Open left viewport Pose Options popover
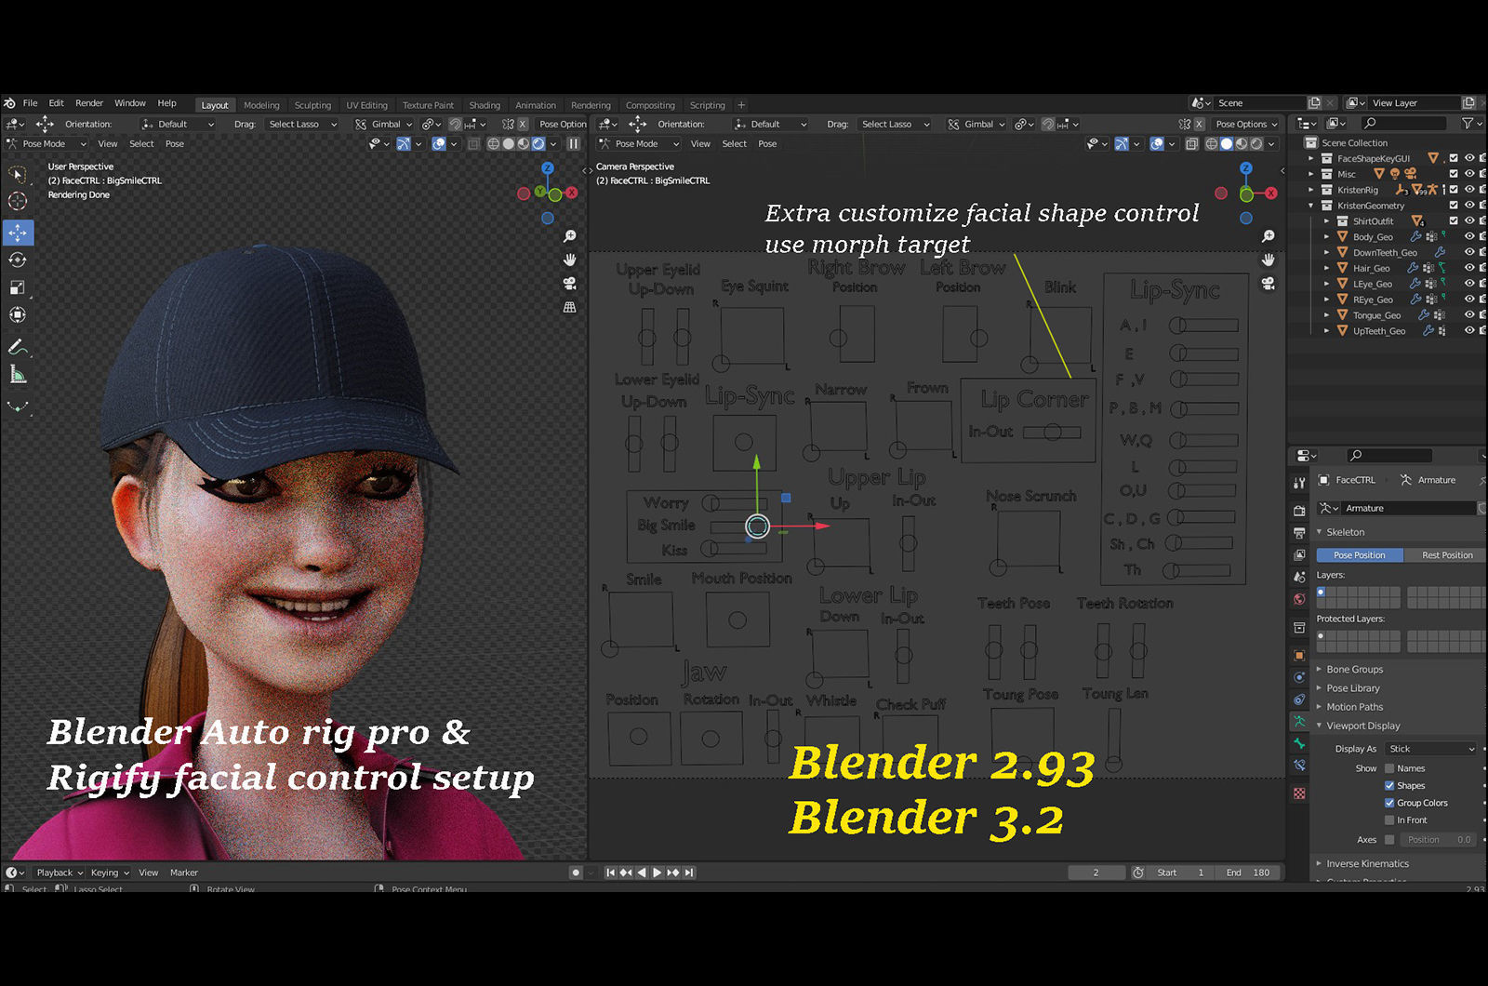The image size is (1488, 986). (563, 124)
